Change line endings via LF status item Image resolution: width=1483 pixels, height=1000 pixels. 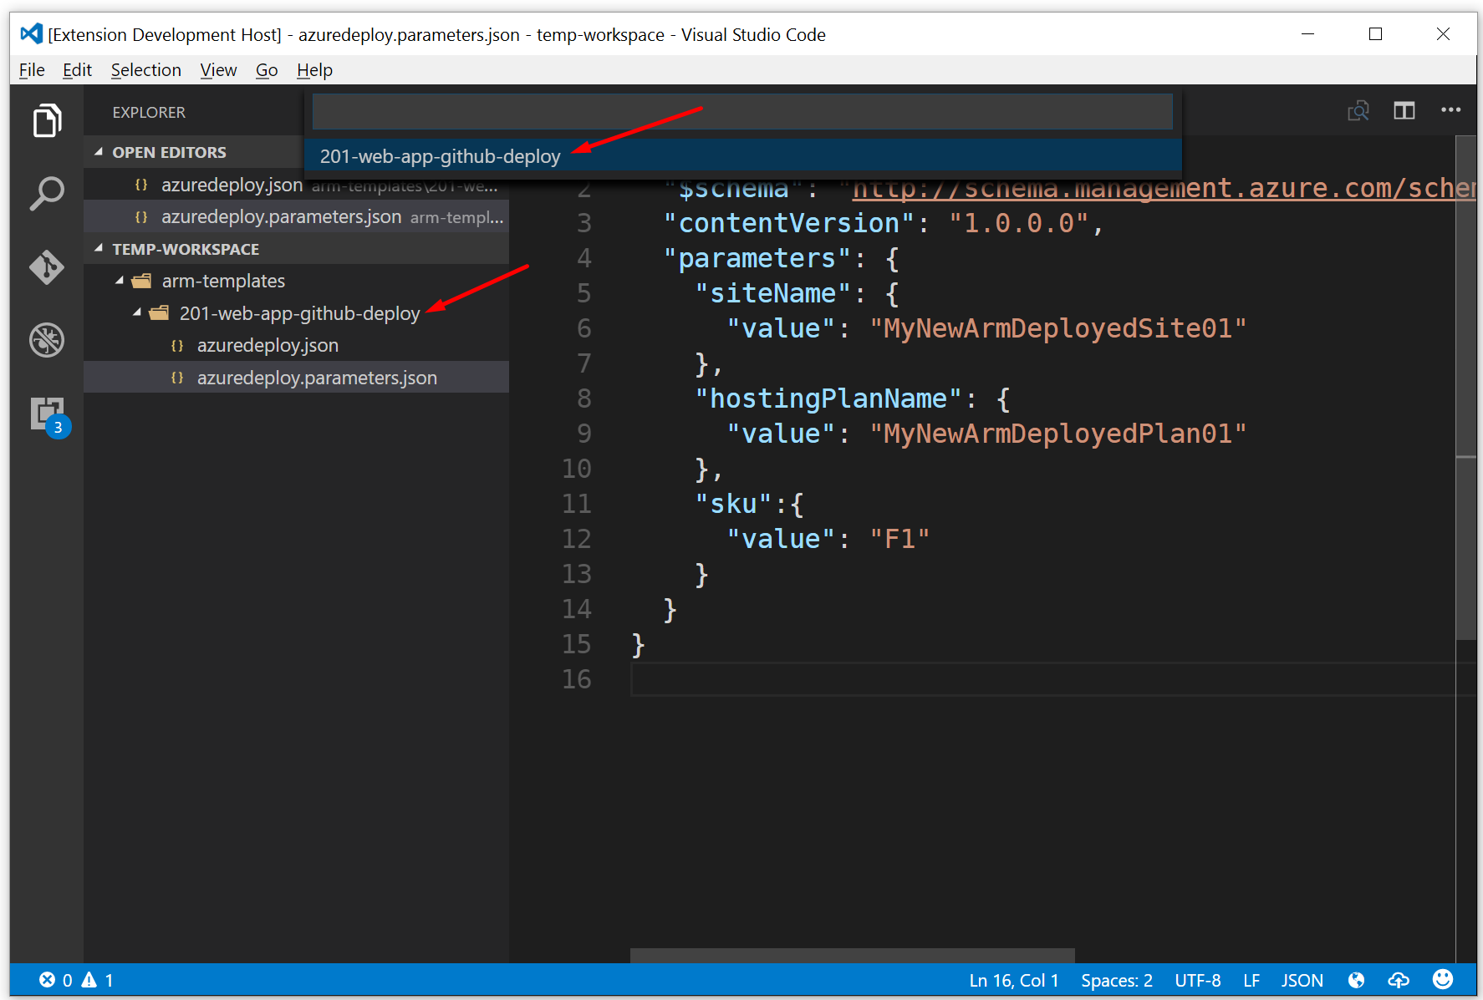pos(1251,980)
